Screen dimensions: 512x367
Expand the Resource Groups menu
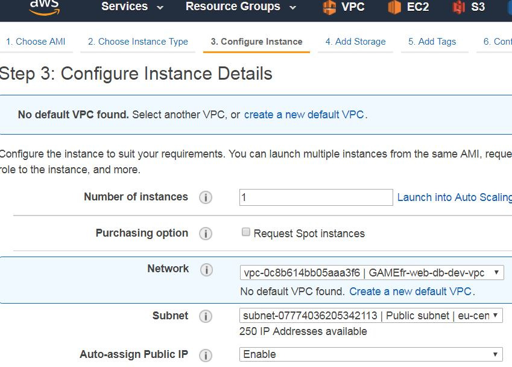point(241,7)
